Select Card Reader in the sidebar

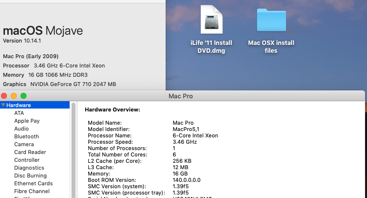click(30, 152)
